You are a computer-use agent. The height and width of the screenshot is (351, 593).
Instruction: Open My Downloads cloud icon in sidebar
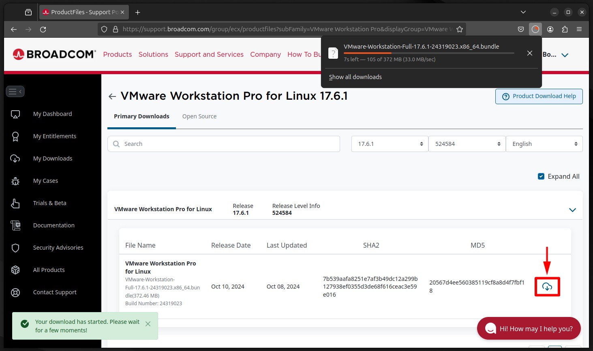coord(15,158)
